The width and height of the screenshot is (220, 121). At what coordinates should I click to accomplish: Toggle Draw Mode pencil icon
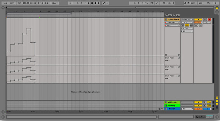tap(185, 3)
